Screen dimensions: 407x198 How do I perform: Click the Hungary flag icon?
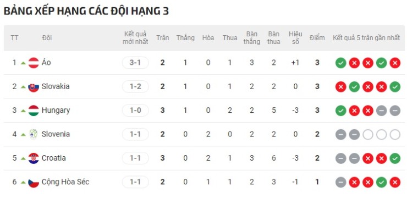click(34, 111)
